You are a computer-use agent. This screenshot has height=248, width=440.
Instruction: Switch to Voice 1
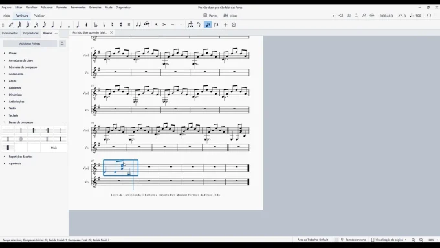pyautogui.click(x=208, y=25)
